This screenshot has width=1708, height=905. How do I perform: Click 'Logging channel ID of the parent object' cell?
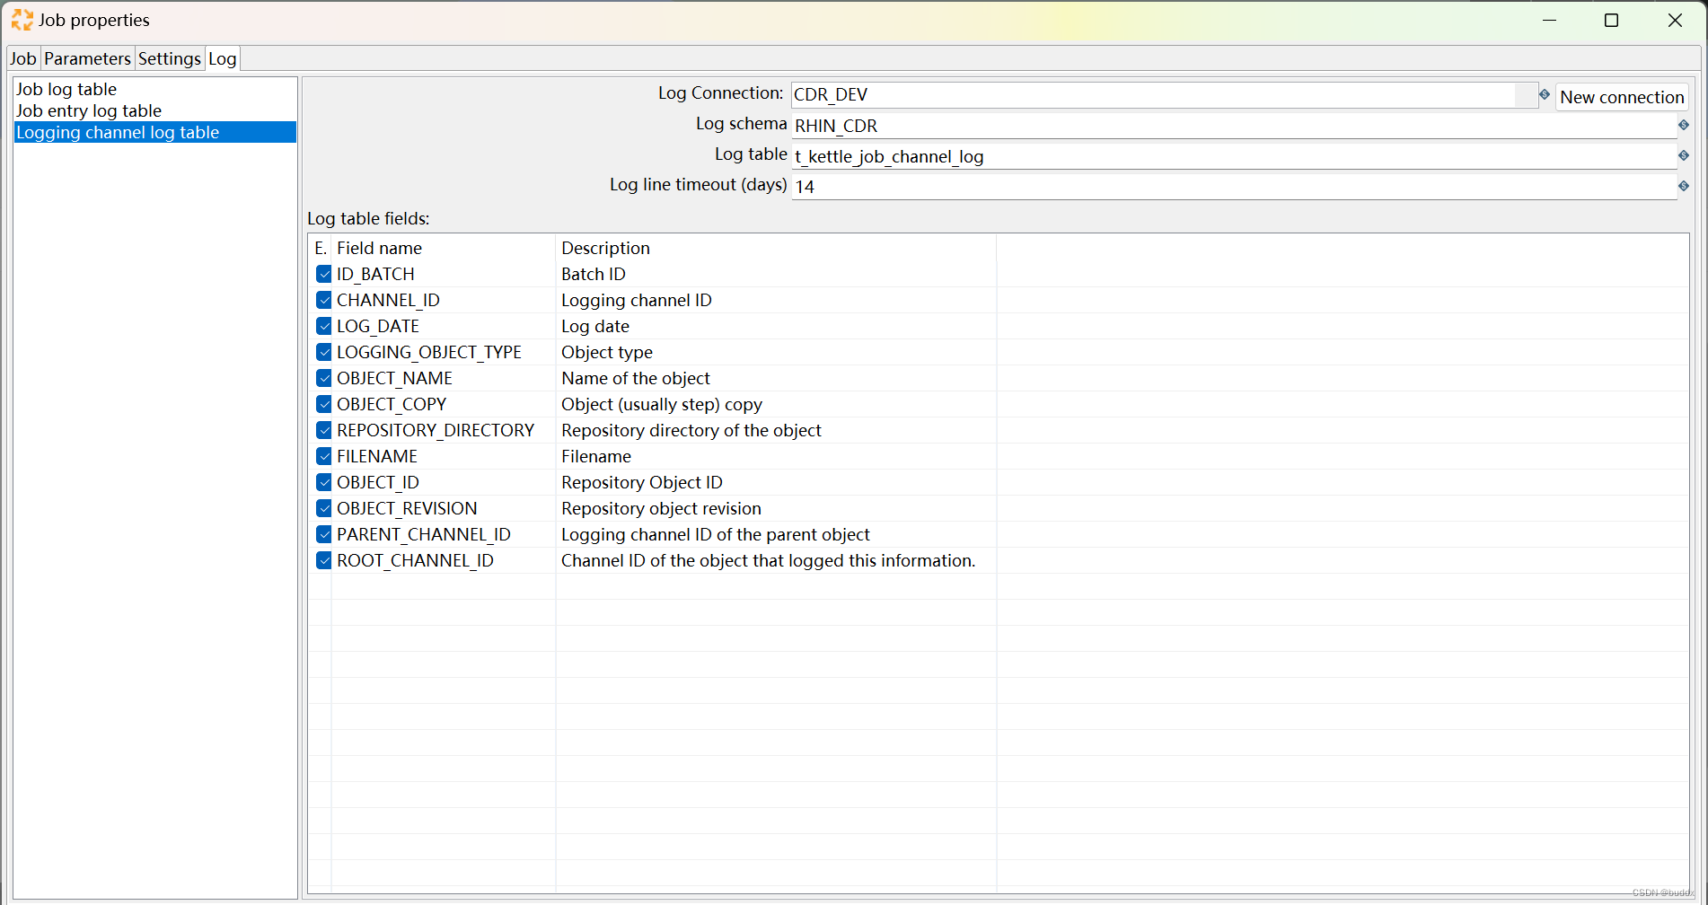(776, 534)
